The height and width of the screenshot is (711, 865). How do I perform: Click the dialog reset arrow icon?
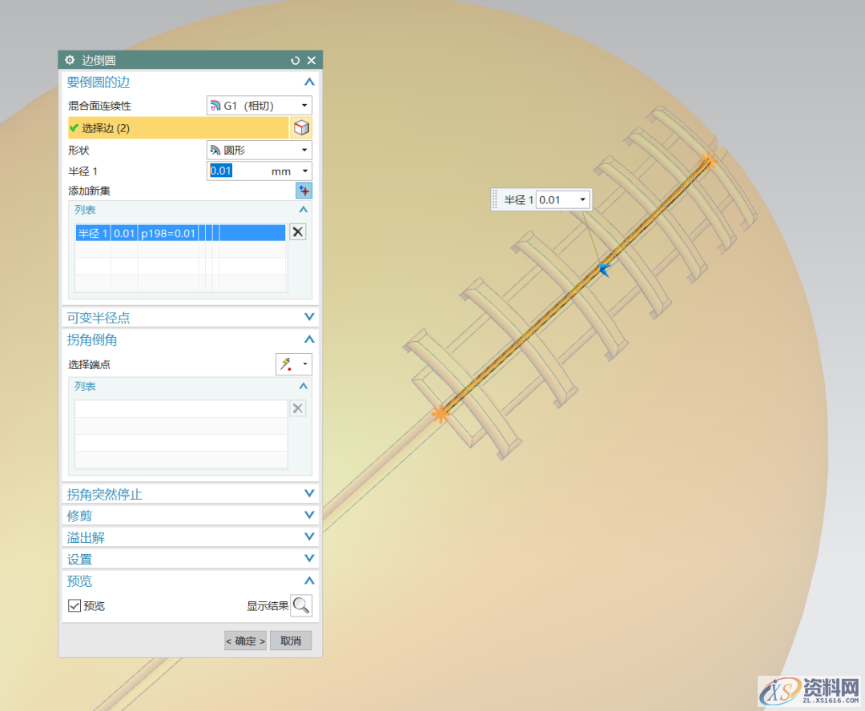[x=296, y=60]
